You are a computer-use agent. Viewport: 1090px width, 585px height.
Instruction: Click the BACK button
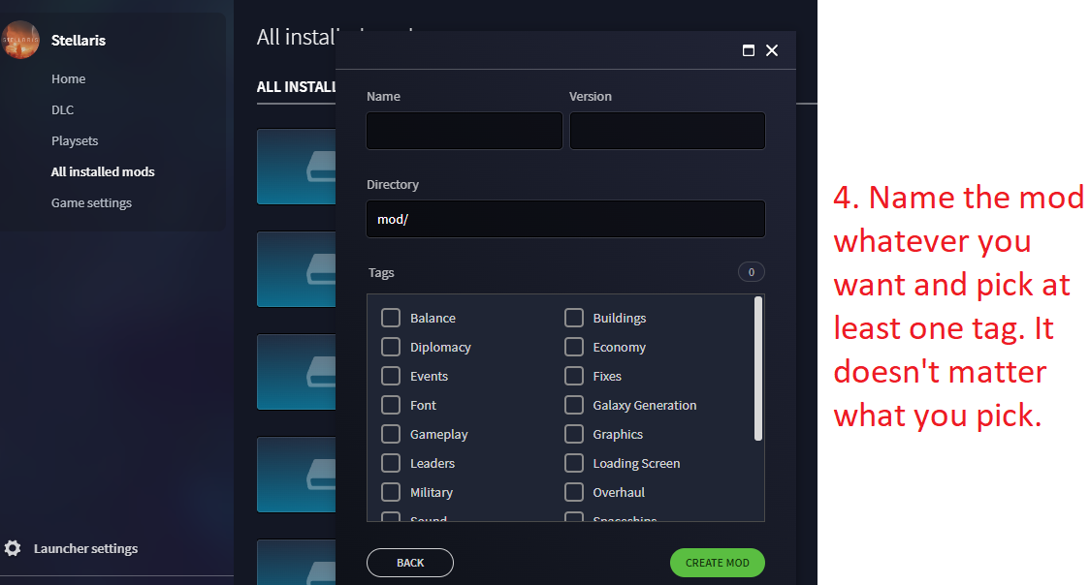click(409, 563)
